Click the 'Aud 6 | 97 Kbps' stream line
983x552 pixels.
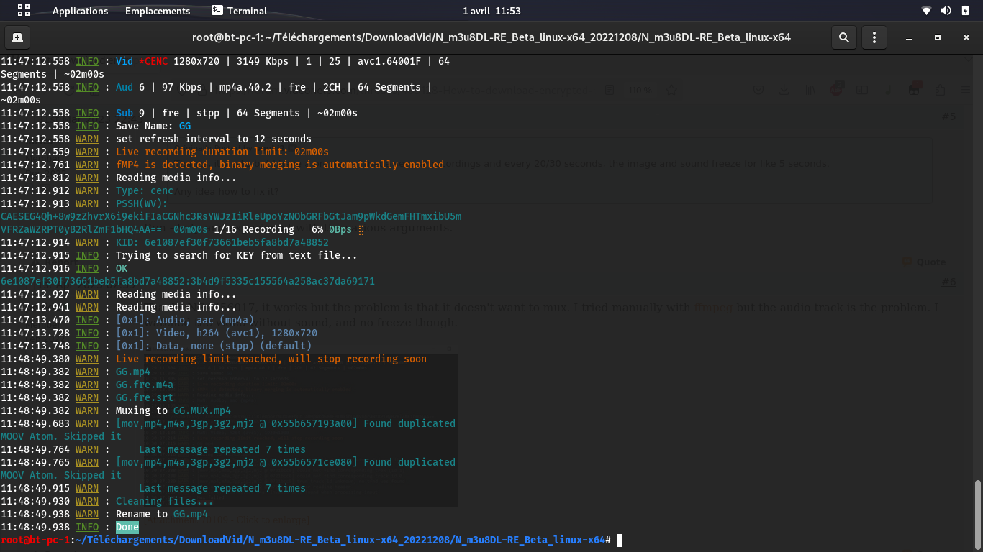point(273,87)
